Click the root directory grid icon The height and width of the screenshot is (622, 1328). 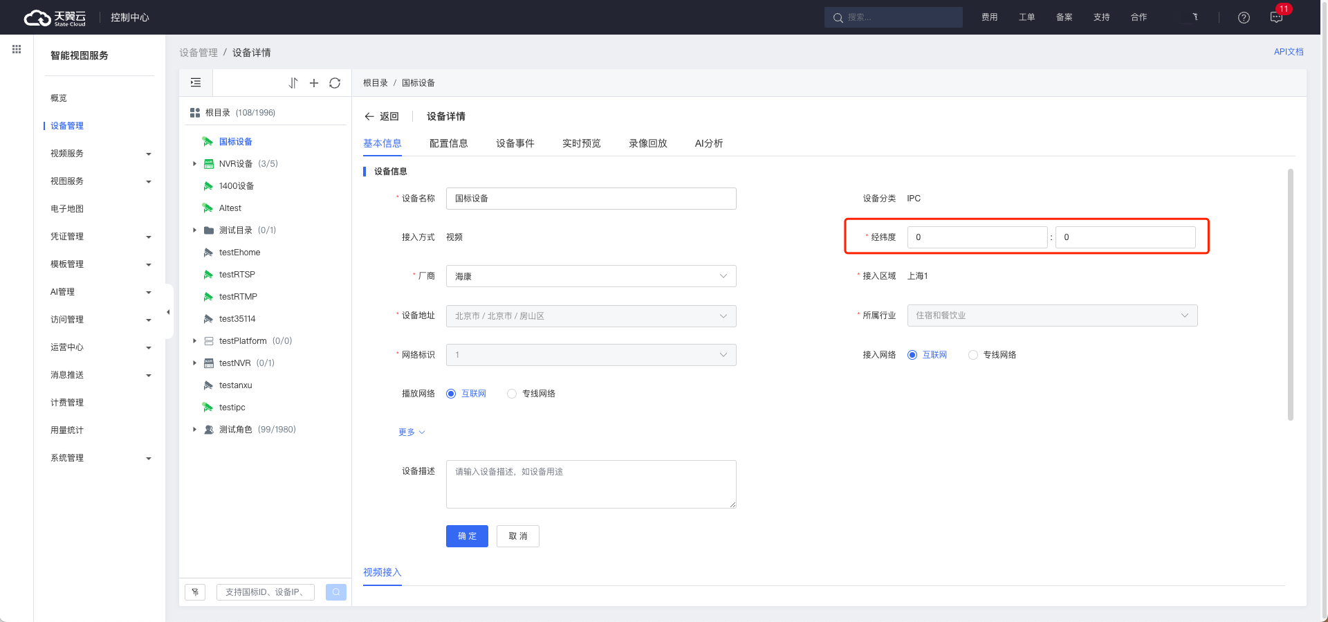[x=195, y=113]
